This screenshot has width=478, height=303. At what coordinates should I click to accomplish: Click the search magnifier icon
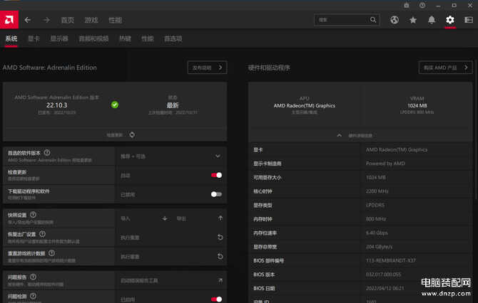coord(373,20)
